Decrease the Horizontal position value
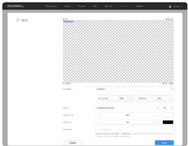The width and height of the screenshot is (188, 146). point(112,98)
